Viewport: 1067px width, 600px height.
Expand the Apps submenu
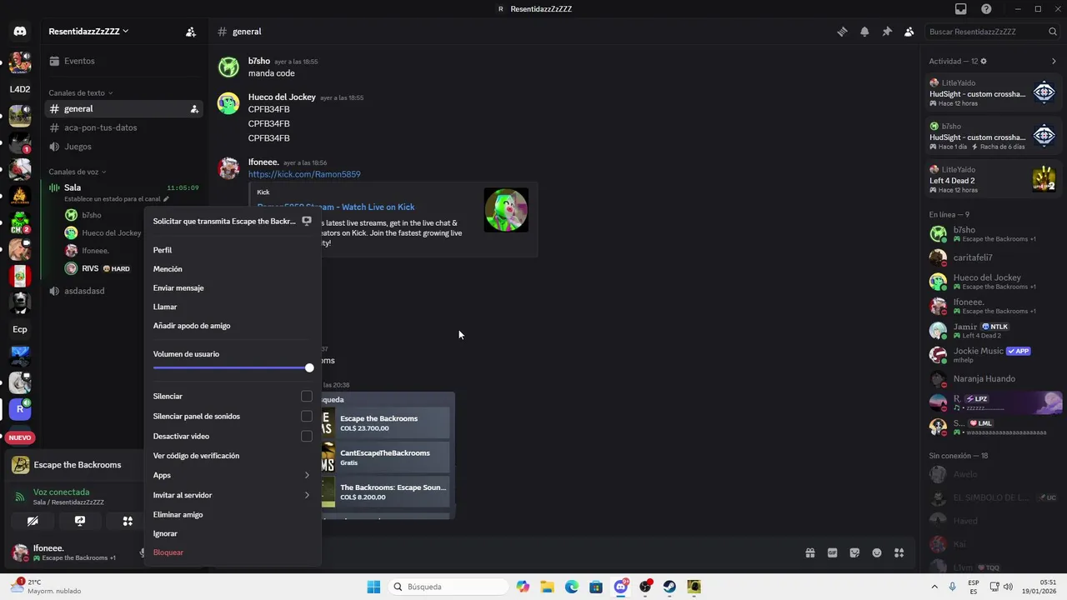pyautogui.click(x=233, y=475)
